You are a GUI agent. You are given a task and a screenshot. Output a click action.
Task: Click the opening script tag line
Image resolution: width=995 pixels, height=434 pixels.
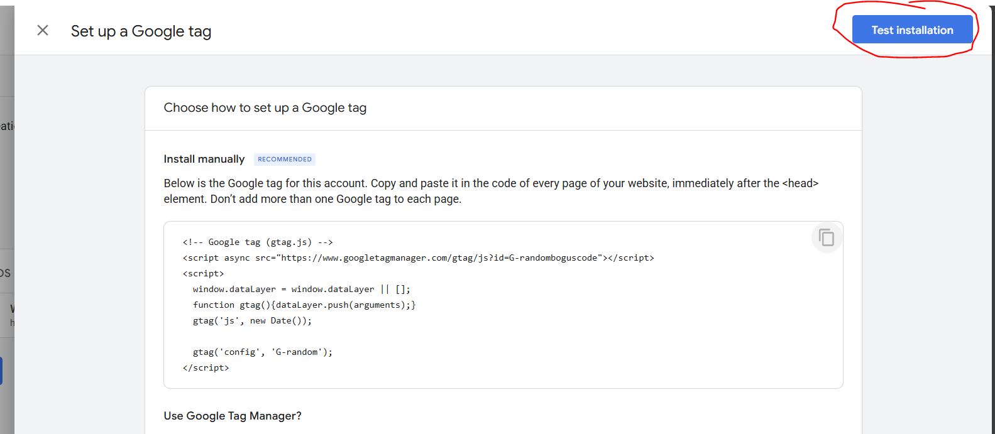pos(203,274)
